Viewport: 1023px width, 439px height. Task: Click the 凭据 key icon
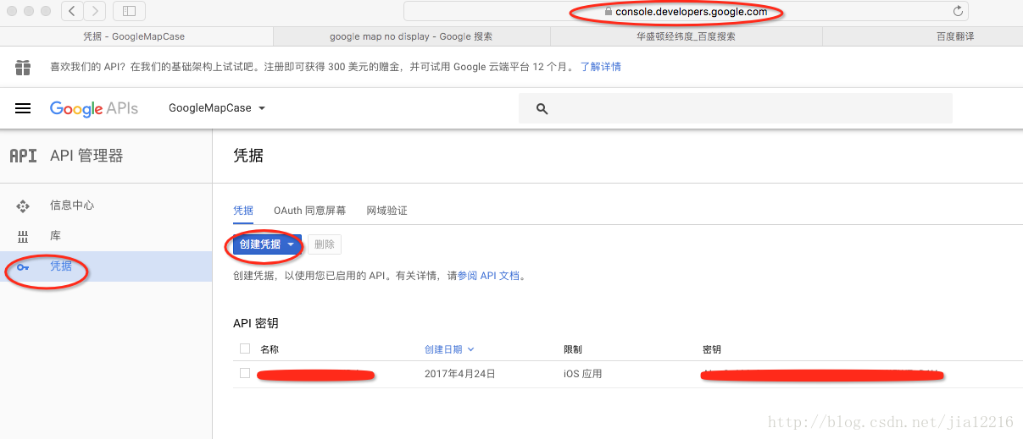(x=23, y=266)
